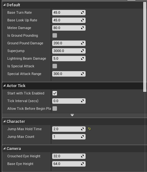Click the Special Attack Range input field
This screenshot has height=172, width=147.
coord(69,74)
